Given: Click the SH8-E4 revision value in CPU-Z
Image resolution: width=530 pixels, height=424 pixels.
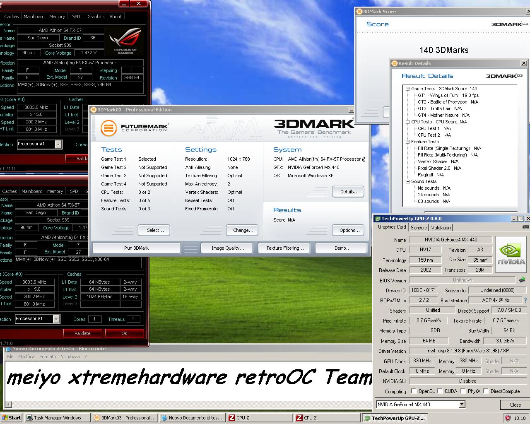Looking at the screenshot, I should [x=132, y=77].
